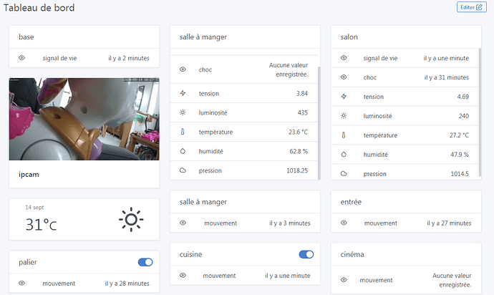Image resolution: width=494 pixels, height=295 pixels.
Task: Click the 'base' card title
Action: pos(26,37)
